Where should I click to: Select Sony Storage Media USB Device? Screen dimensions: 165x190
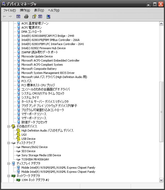41,155
